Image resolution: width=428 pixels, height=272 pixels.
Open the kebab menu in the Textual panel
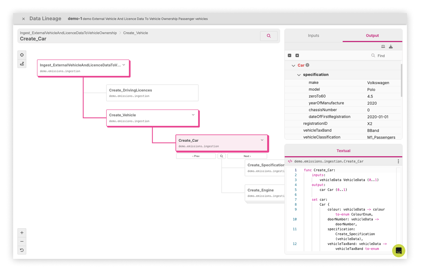[398, 161]
